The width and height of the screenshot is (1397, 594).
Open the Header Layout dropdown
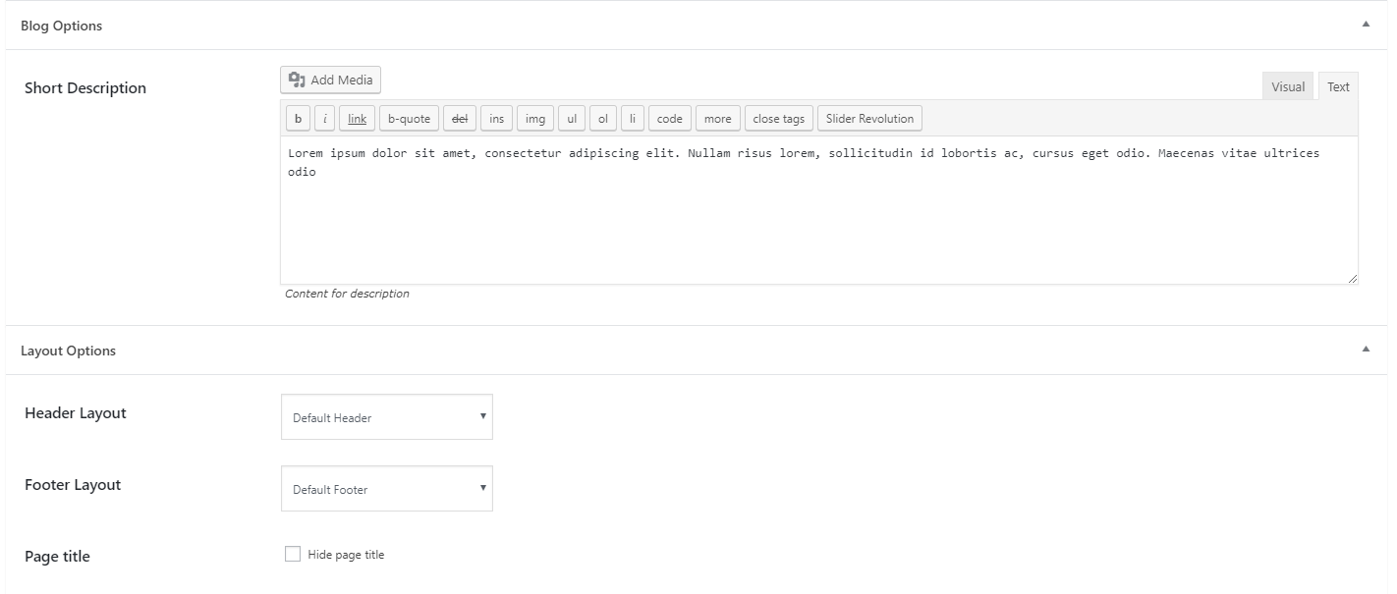point(387,417)
